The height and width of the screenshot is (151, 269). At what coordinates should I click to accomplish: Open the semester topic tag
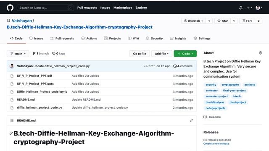coord(211,91)
